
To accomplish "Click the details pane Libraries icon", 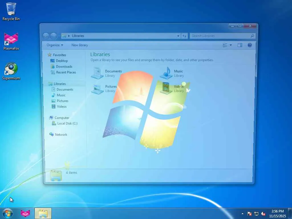I will pyautogui.click(x=56, y=175).
